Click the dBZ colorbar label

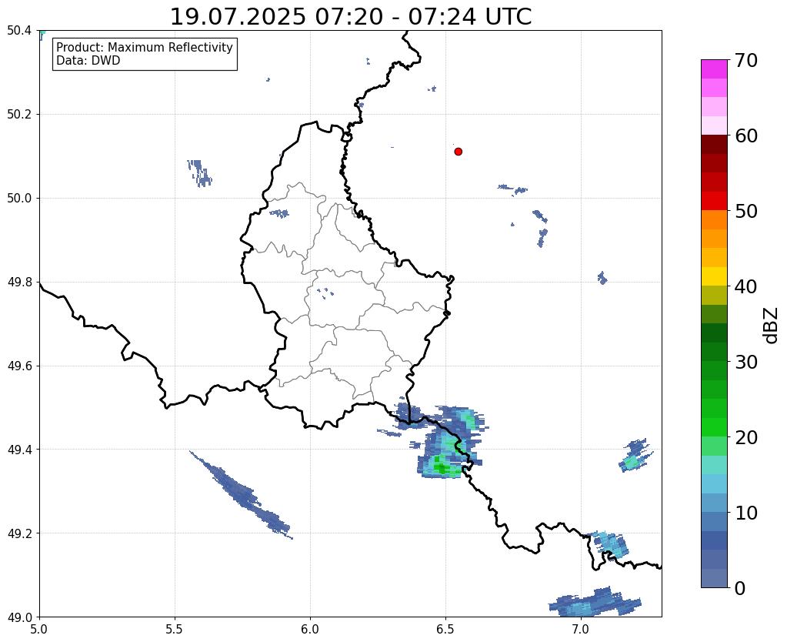pyautogui.click(x=772, y=326)
